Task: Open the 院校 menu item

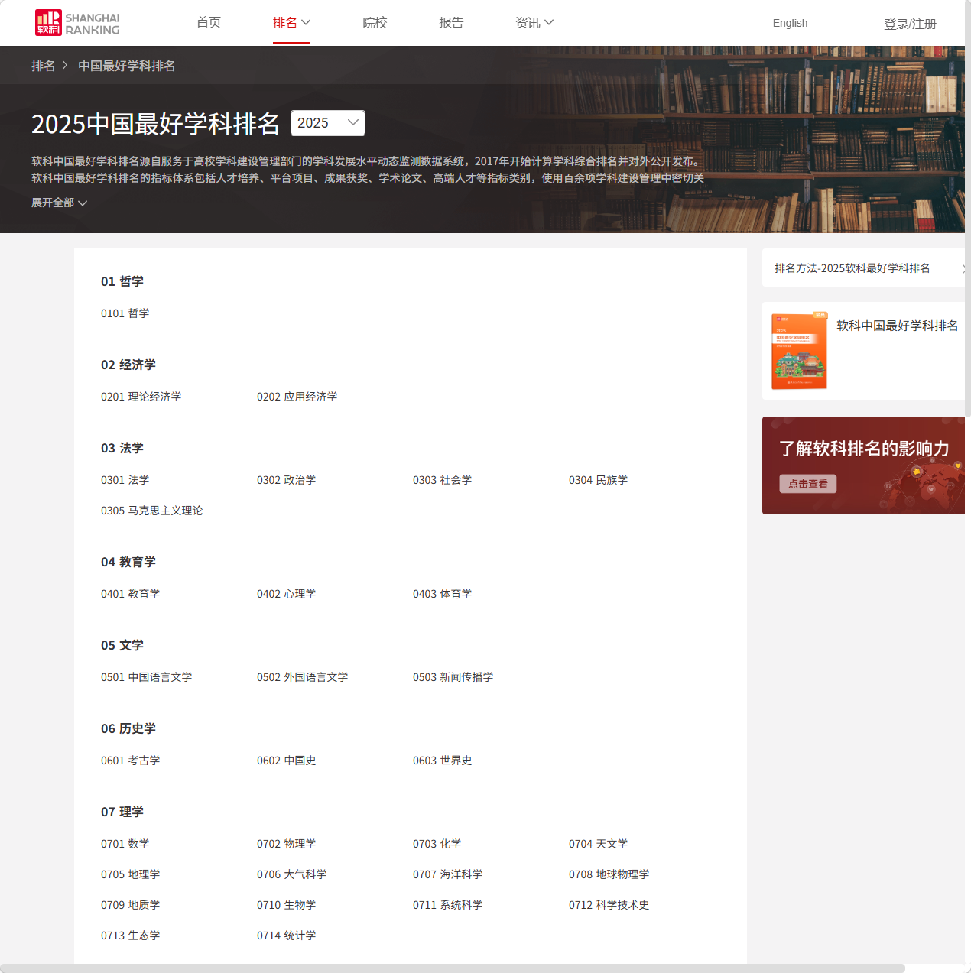Action: point(375,22)
